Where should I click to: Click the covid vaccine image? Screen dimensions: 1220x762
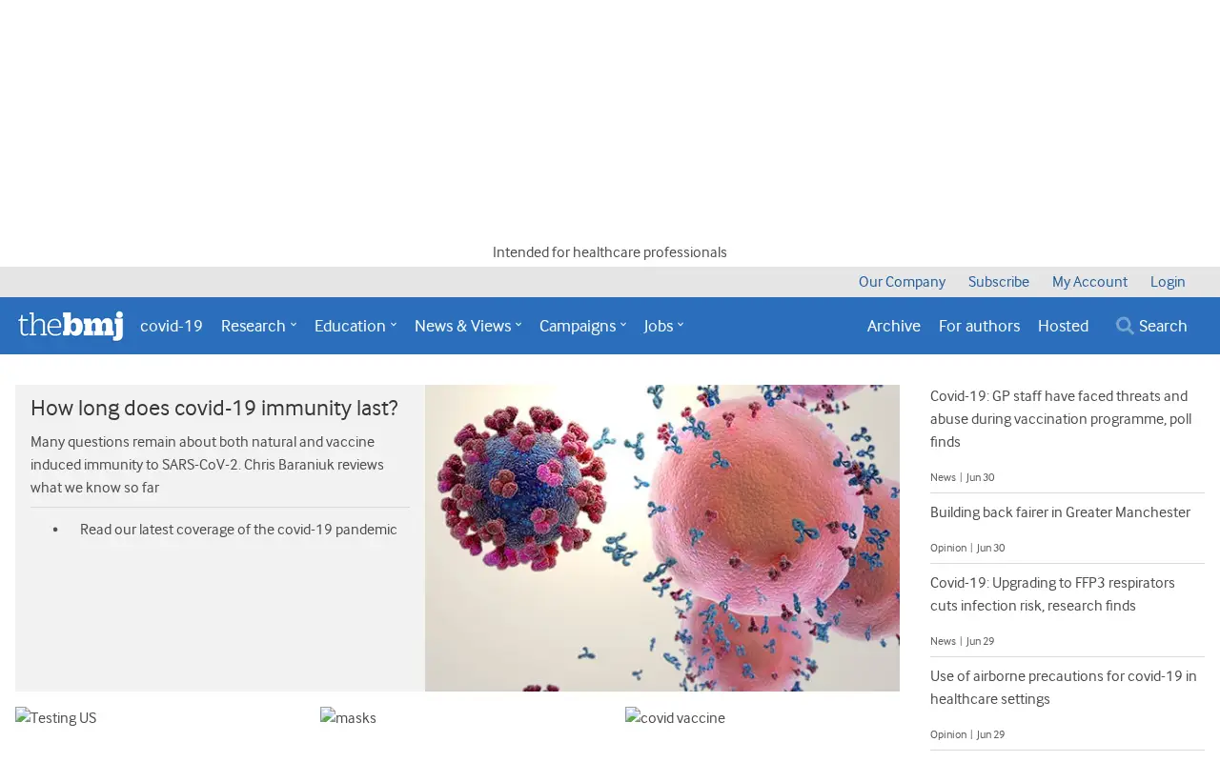675,718
